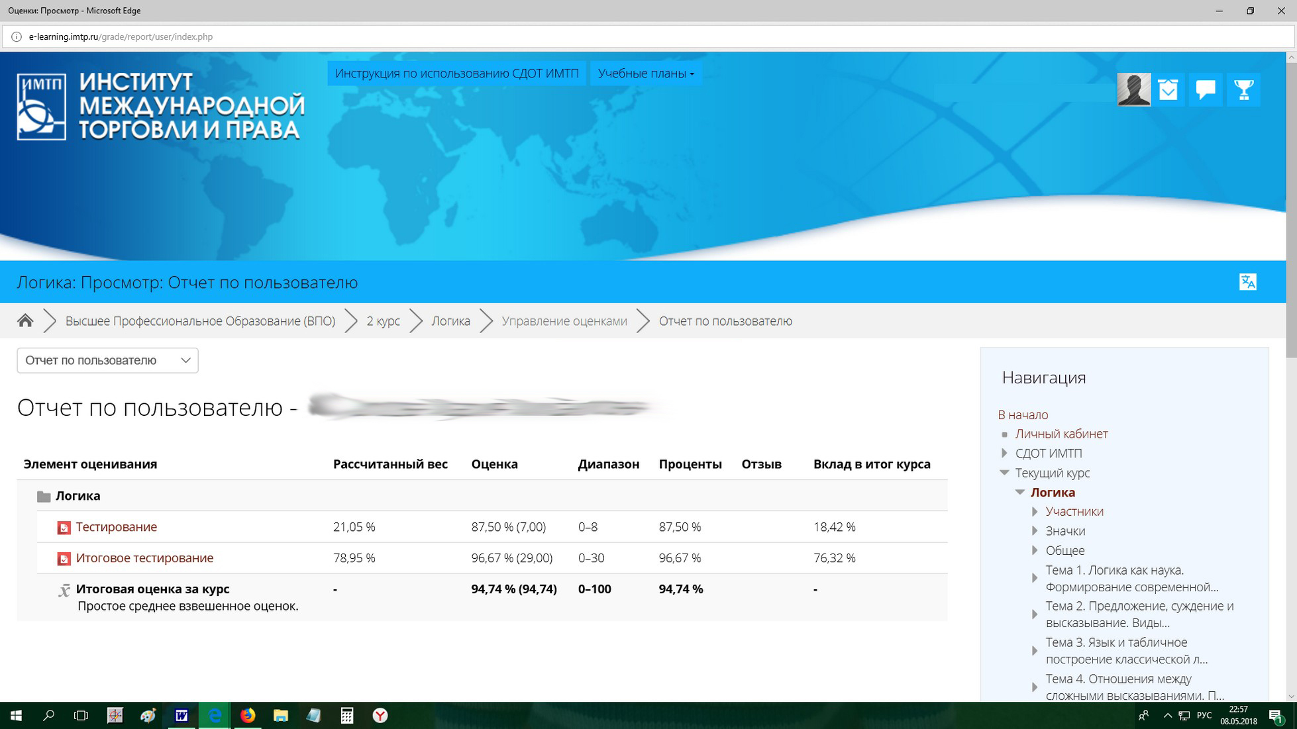
Task: Click the quiz icon beside Итоговое тестирование
Action: coord(64,559)
